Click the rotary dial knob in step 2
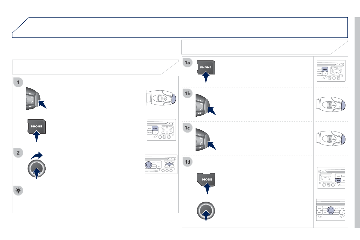Image resolution: width=360 pixels, height=240 pixels. pyautogui.click(x=37, y=169)
